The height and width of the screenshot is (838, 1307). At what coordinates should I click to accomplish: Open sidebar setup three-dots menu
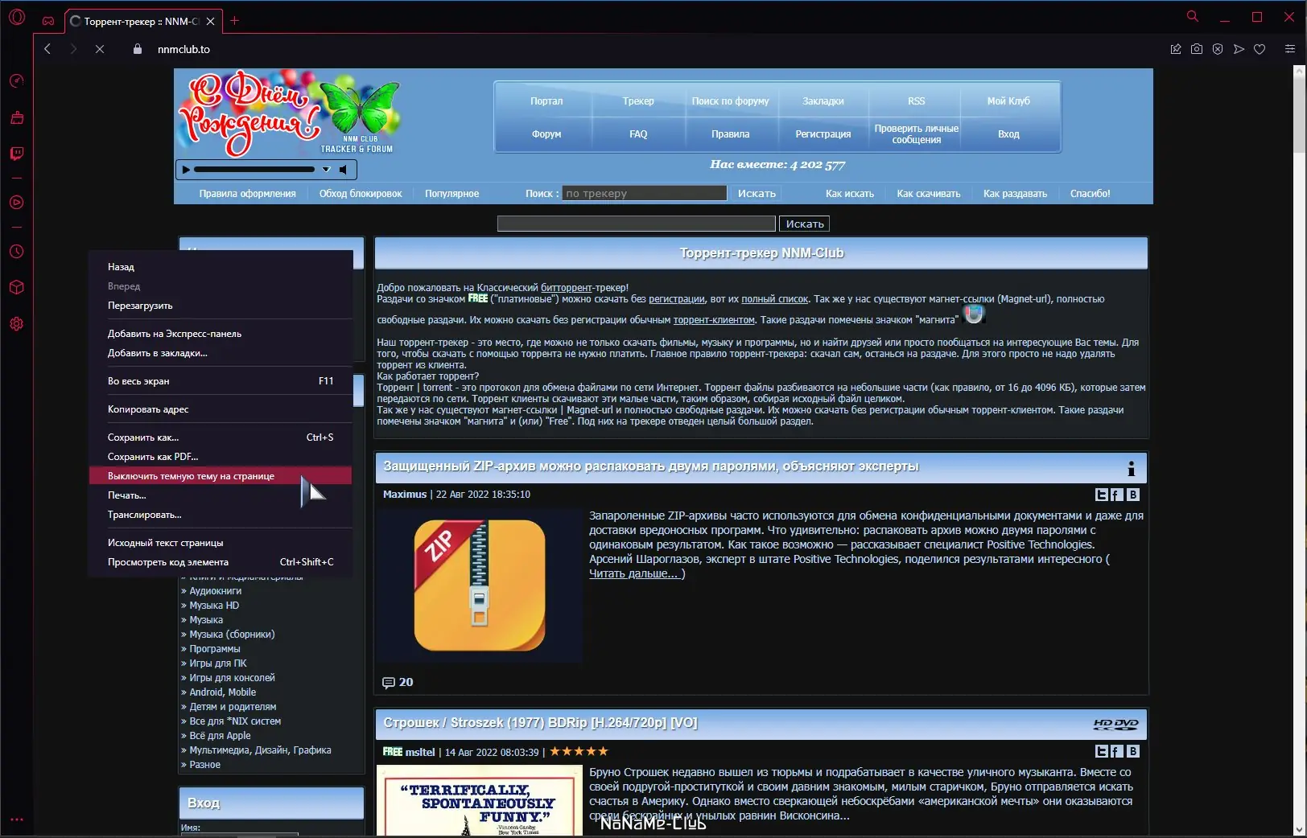(17, 820)
